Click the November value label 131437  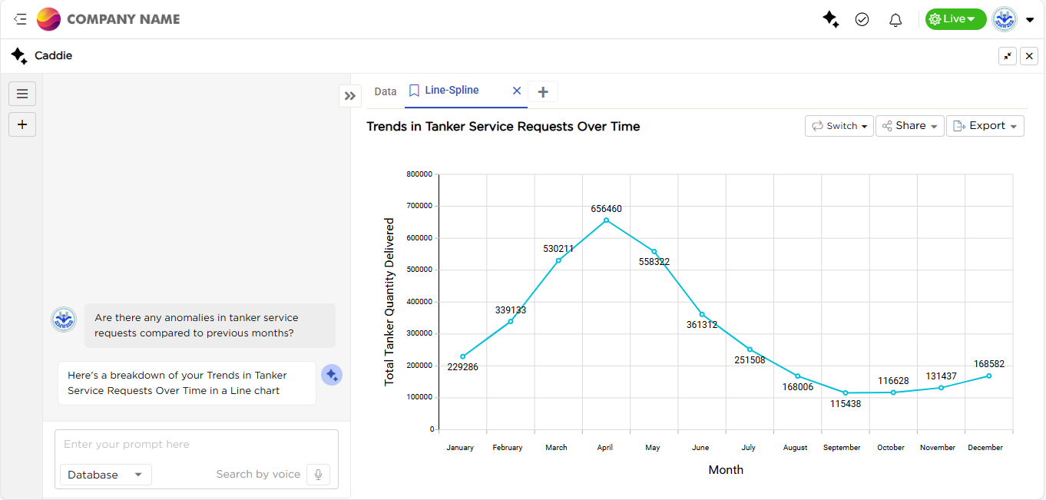tap(941, 376)
